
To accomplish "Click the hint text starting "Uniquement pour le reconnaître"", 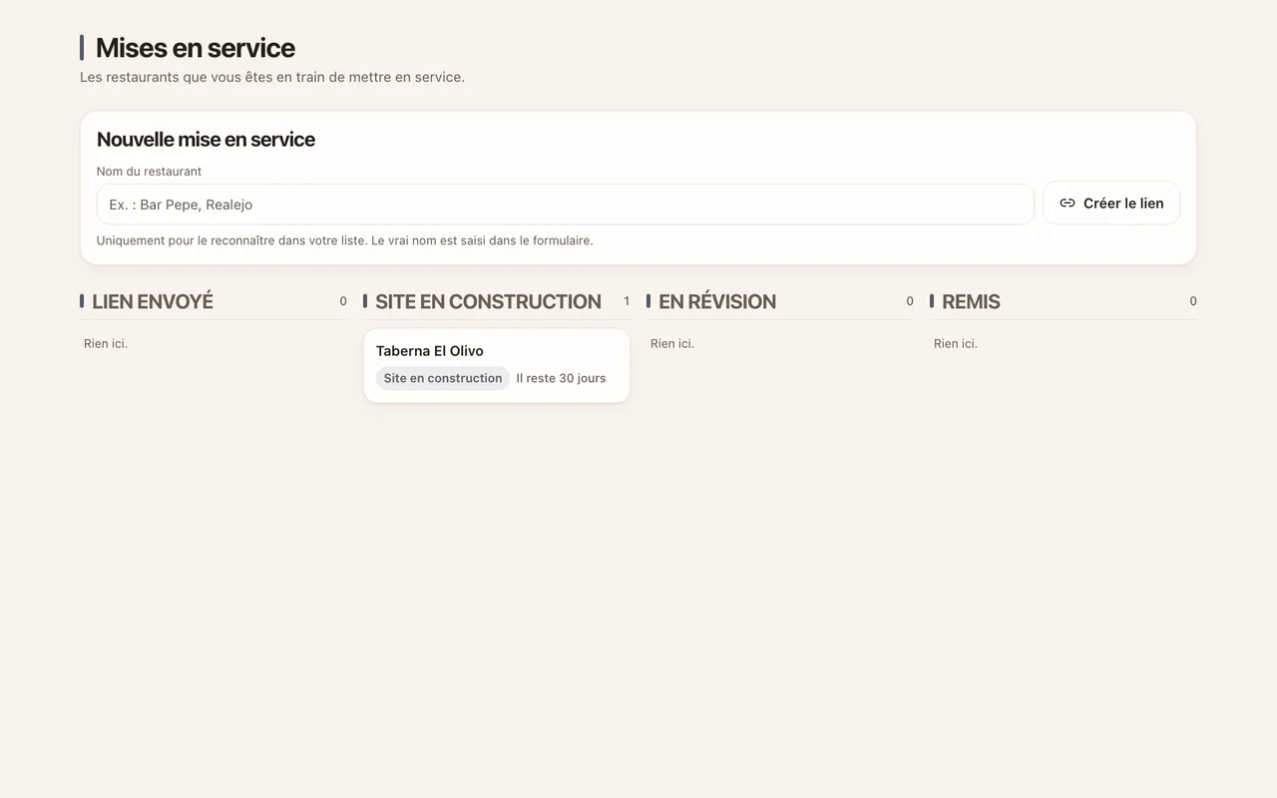I will [x=345, y=240].
